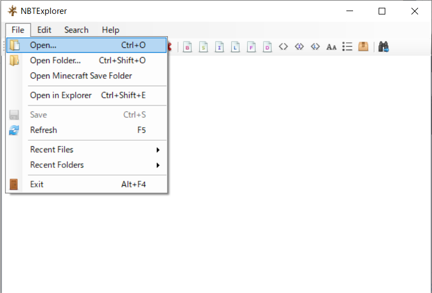Open the Help menu
This screenshot has width=432, height=293.
pyautogui.click(x=111, y=30)
